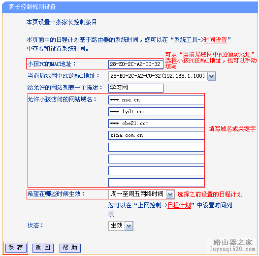Click the 家长控制规则设置 title bar
The image size is (259, 256).
[x=129, y=7]
